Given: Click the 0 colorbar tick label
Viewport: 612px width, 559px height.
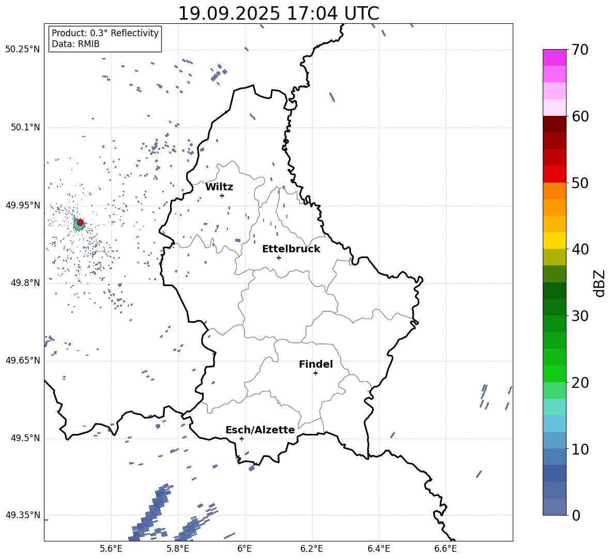Looking at the screenshot, I should point(576,516).
